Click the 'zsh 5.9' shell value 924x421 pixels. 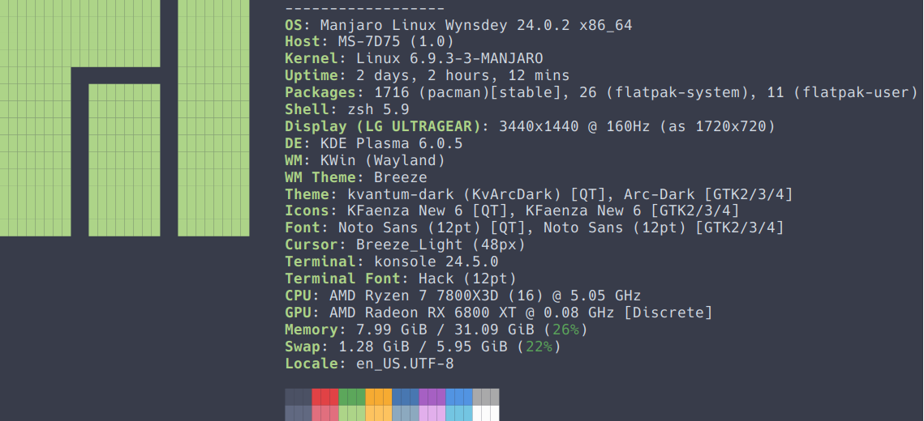coord(378,109)
